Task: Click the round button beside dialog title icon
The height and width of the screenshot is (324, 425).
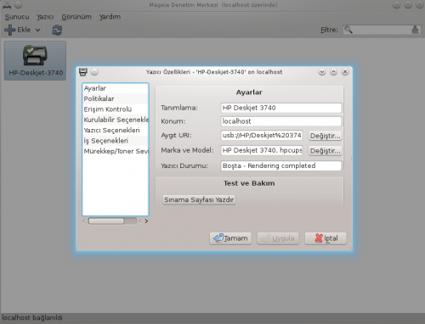Action: 94,72
